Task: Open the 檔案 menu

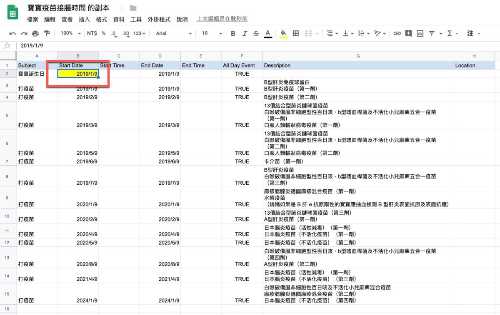Action: click(x=32, y=19)
